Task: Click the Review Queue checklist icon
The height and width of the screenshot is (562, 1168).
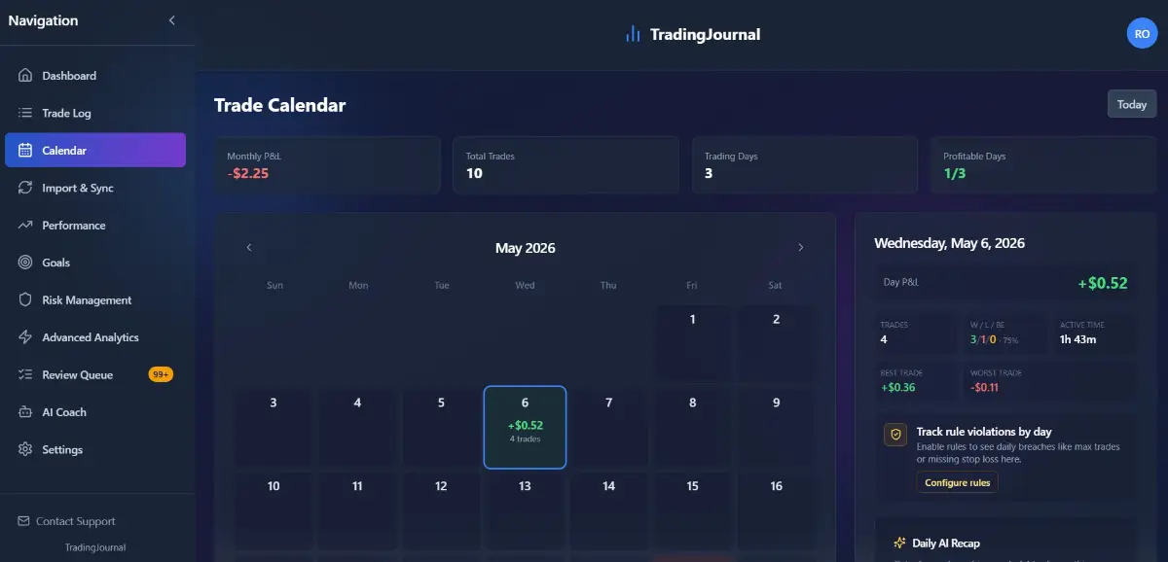Action: tap(25, 375)
